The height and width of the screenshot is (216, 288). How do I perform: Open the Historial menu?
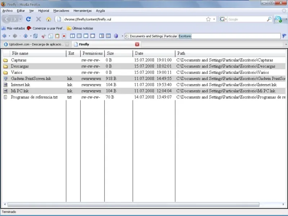44,11
